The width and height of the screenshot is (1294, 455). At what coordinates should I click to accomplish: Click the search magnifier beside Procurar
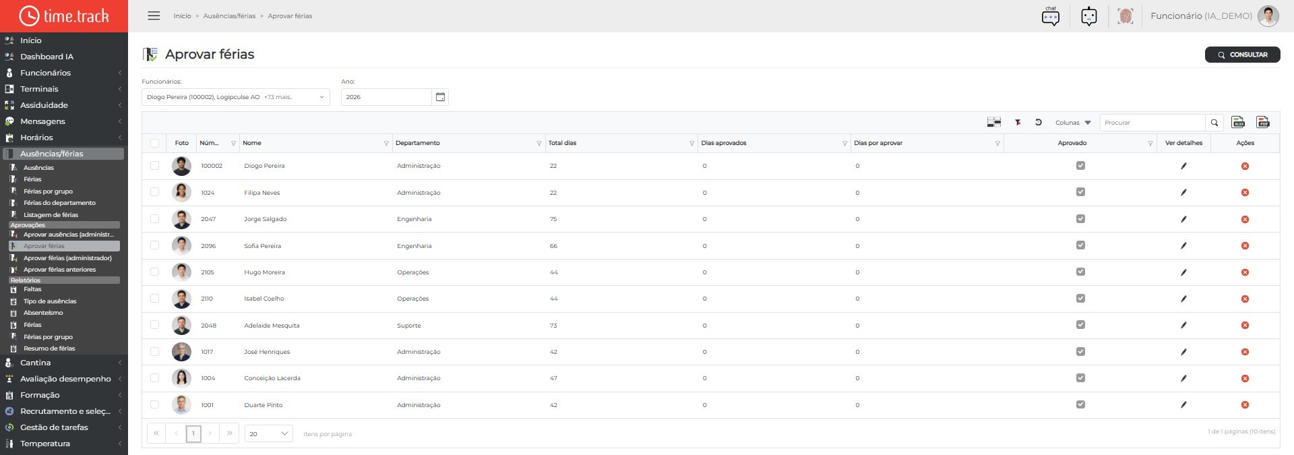tap(1214, 123)
